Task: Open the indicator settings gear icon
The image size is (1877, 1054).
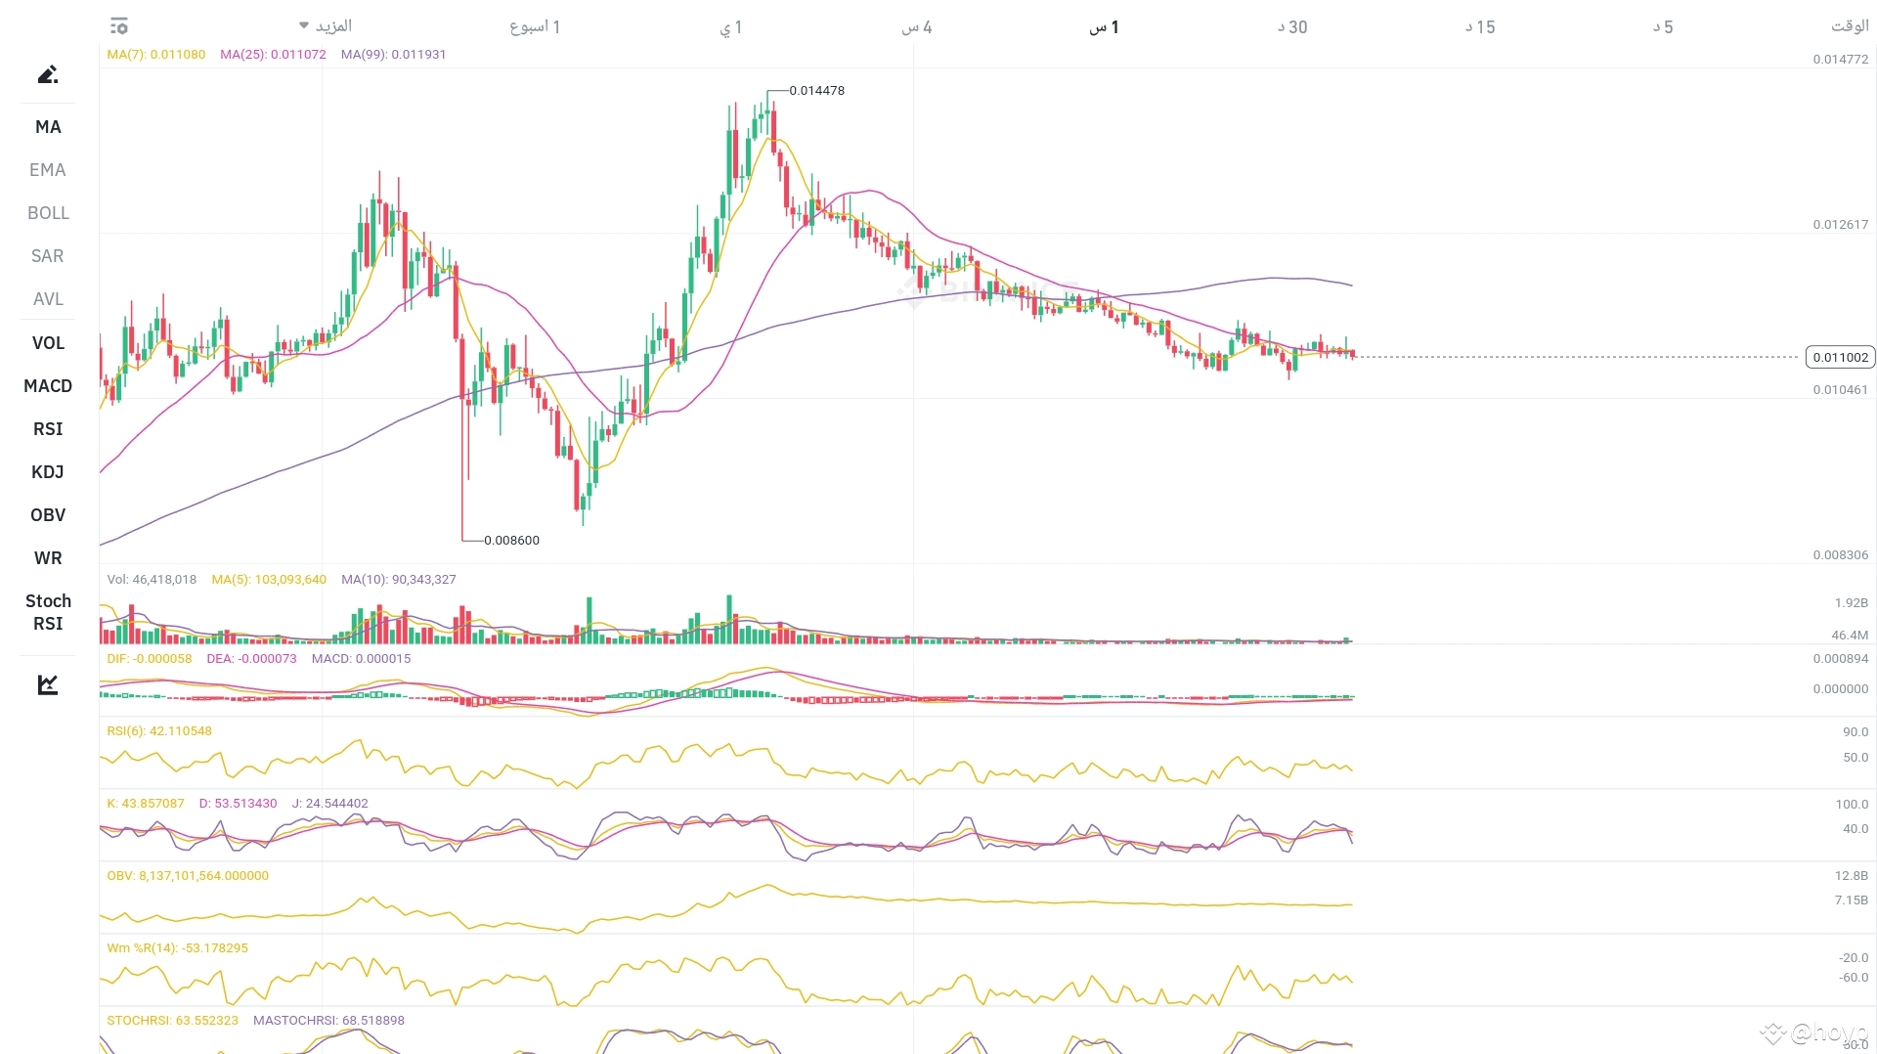Action: pyautogui.click(x=118, y=26)
